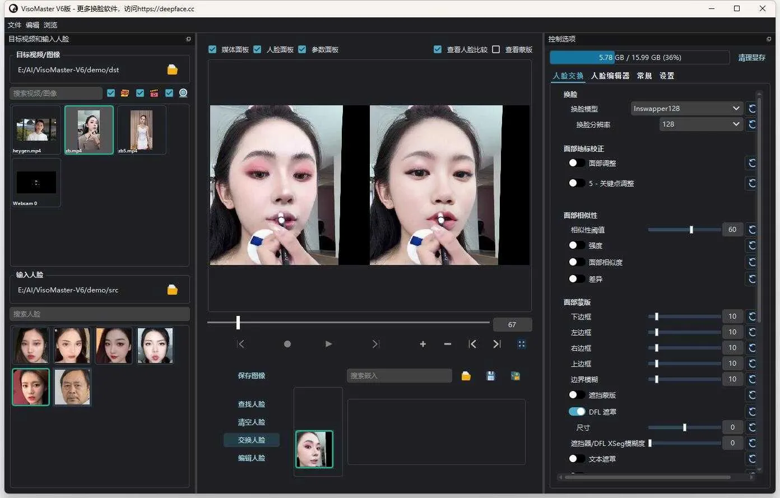Open embeddings folder icon
The height and width of the screenshot is (498, 780).
pos(466,376)
